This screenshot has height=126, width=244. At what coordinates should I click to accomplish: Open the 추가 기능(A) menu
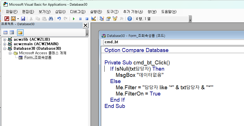coord(133,12)
